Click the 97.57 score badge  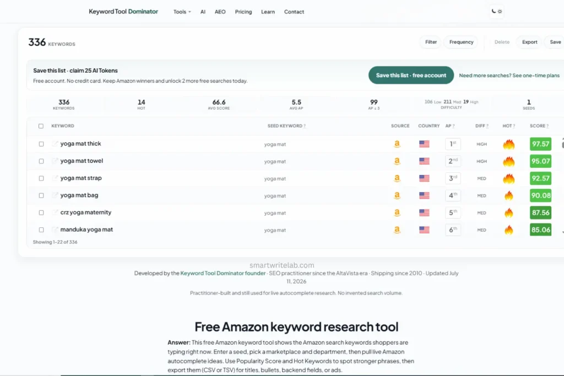tap(540, 144)
